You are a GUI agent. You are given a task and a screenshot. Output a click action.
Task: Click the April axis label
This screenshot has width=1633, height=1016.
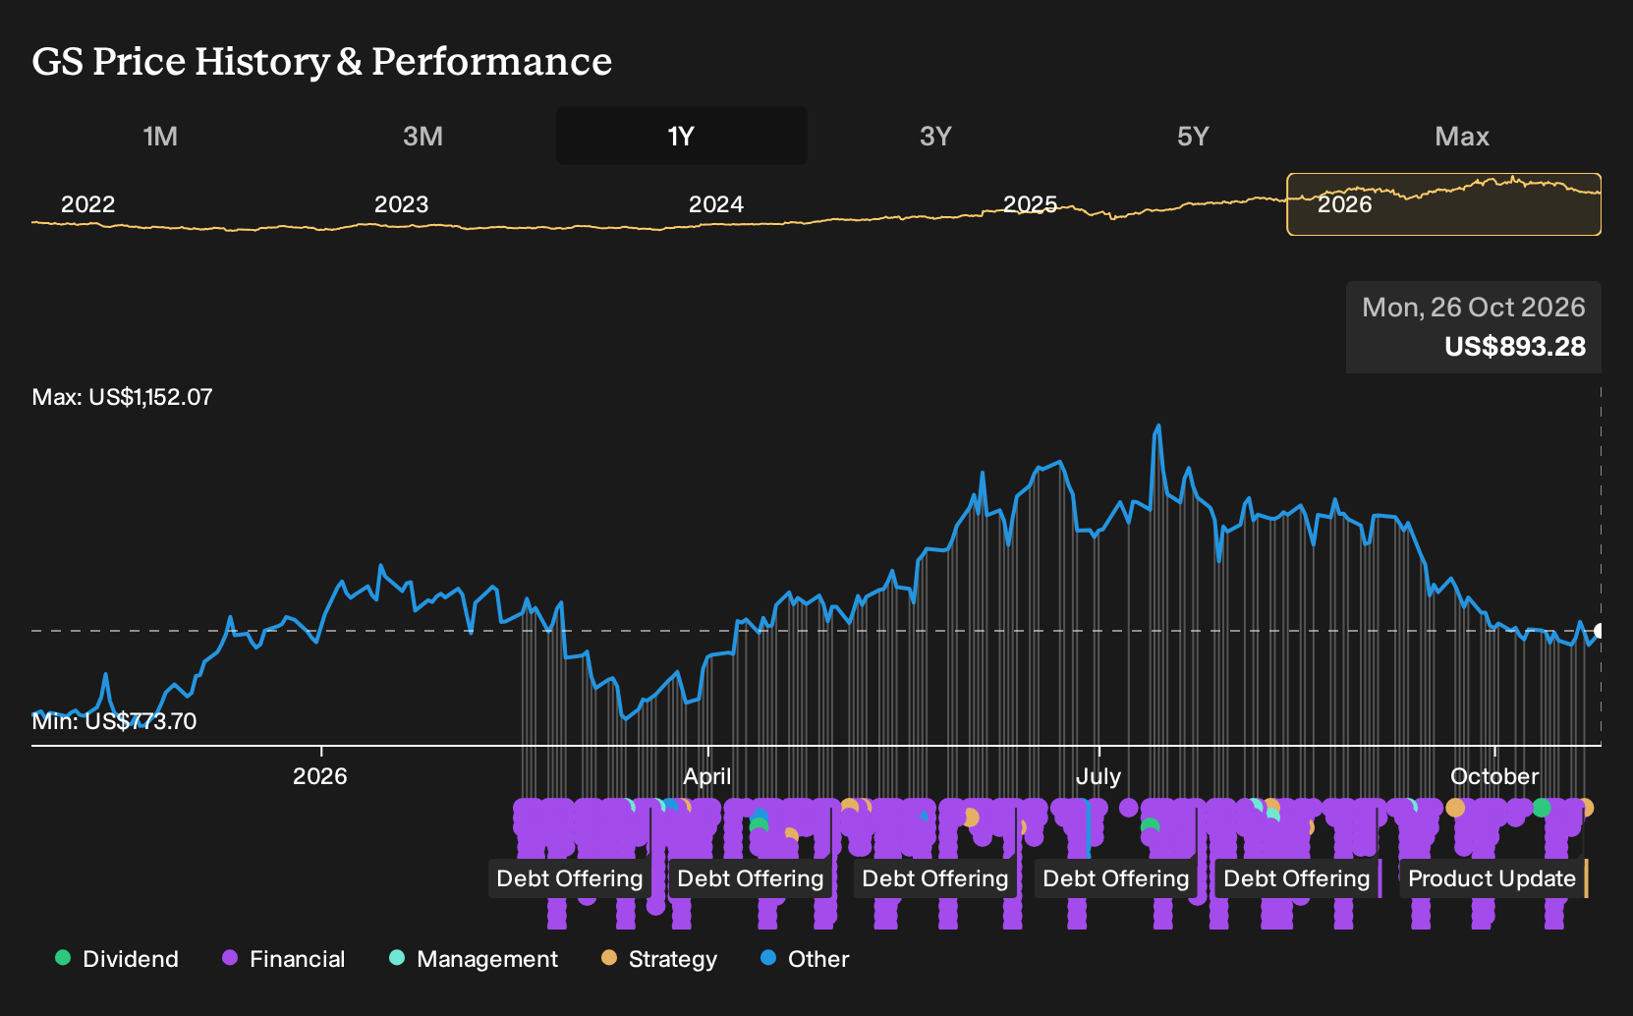point(707,776)
